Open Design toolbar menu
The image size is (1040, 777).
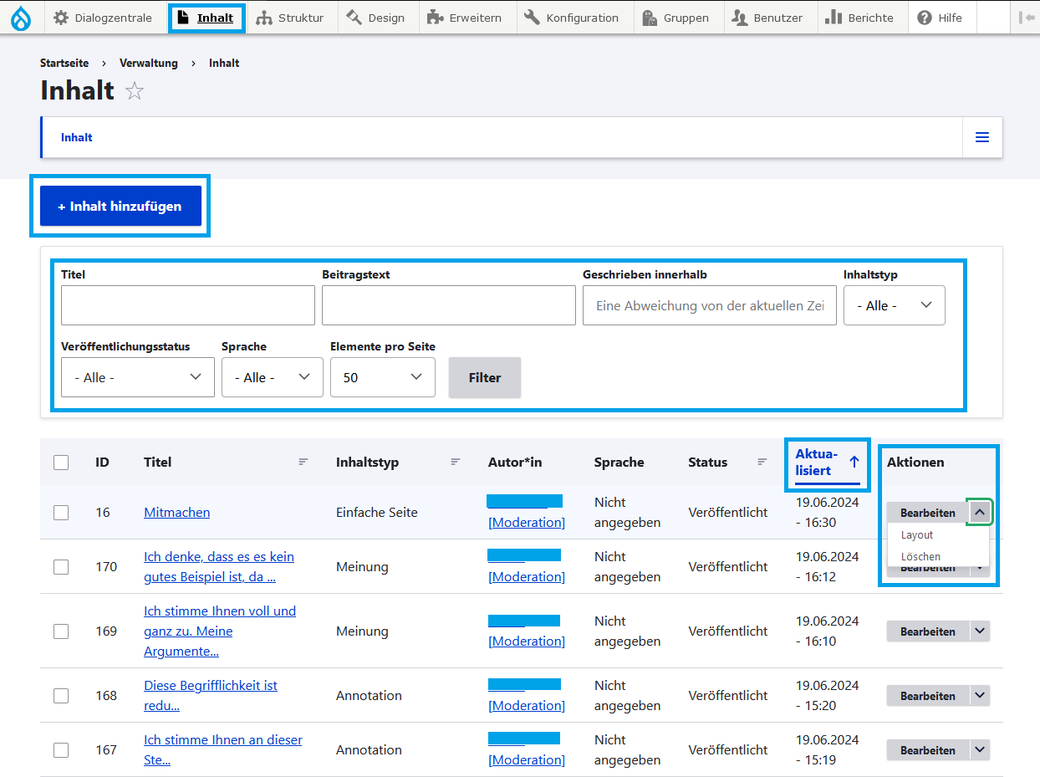pos(375,18)
